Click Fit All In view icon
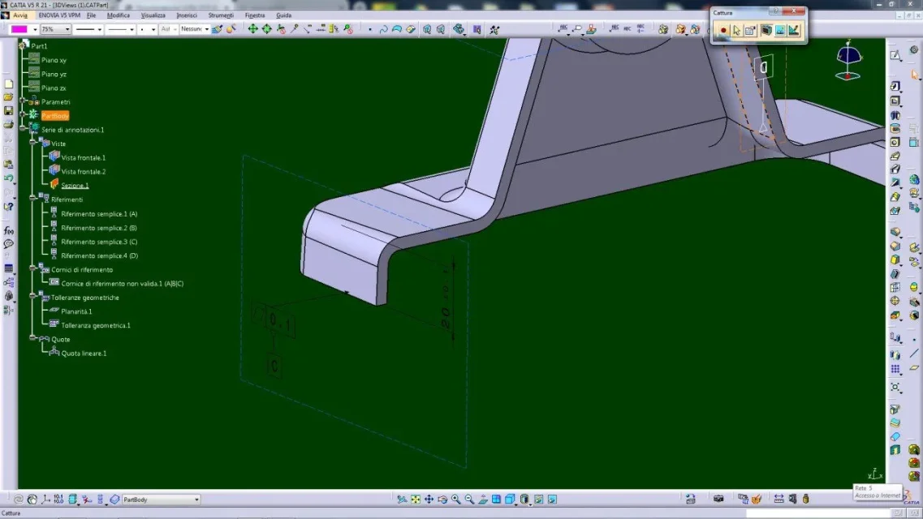 click(x=416, y=499)
